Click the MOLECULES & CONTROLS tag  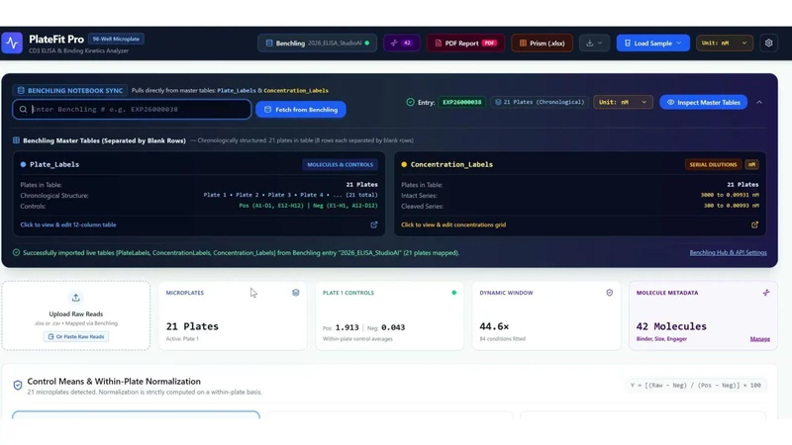coord(340,165)
